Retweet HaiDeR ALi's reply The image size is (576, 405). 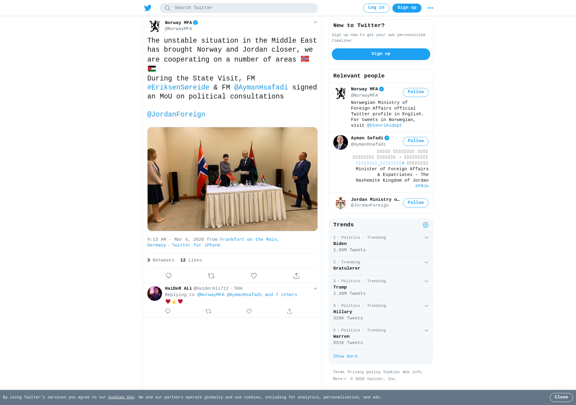[208, 311]
